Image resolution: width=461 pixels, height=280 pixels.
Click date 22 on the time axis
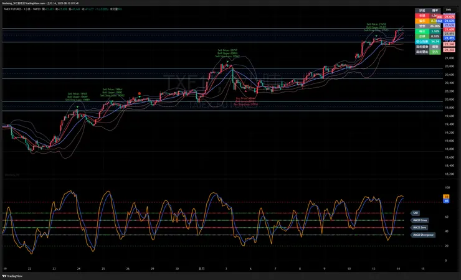29,269
